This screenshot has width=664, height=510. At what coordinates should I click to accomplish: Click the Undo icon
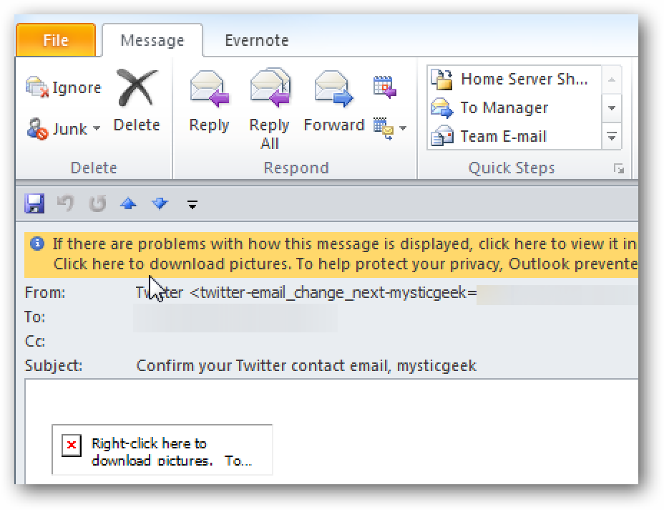(x=65, y=203)
